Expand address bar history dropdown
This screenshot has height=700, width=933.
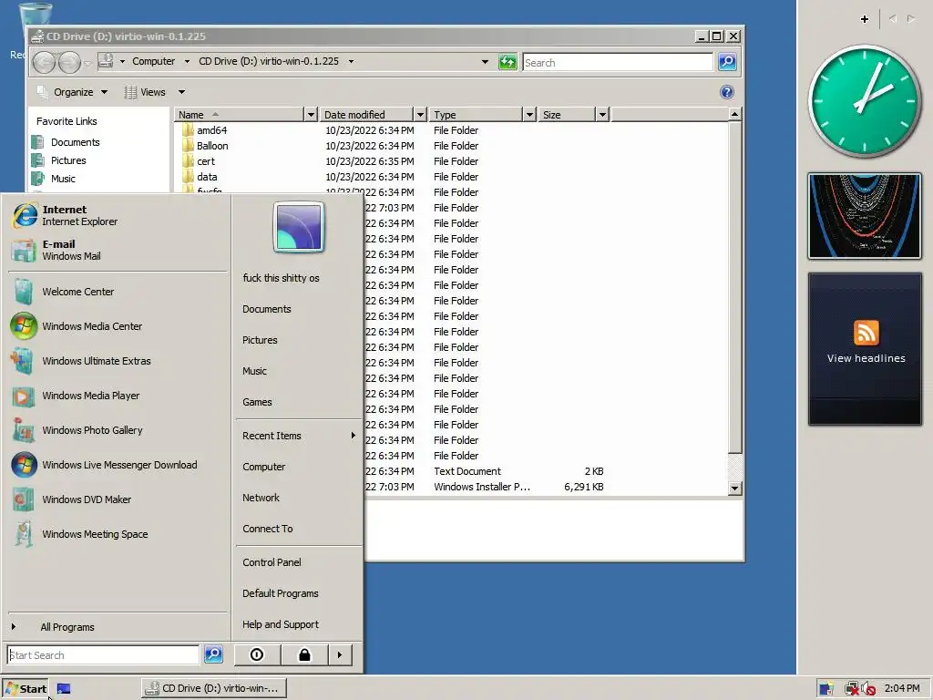(x=485, y=62)
